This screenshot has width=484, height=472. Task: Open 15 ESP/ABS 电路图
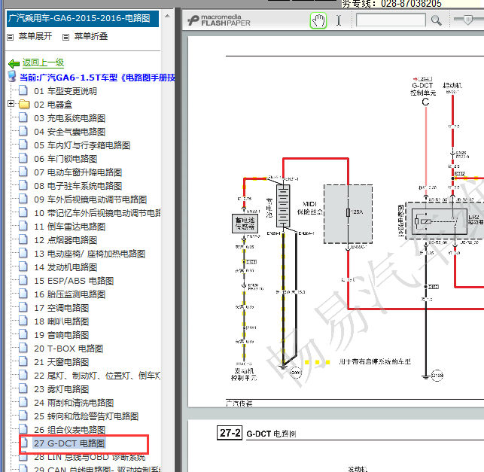74,281
